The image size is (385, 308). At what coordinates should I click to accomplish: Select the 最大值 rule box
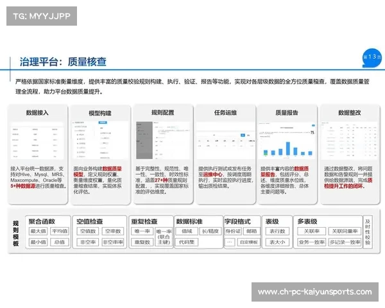(x=38, y=231)
